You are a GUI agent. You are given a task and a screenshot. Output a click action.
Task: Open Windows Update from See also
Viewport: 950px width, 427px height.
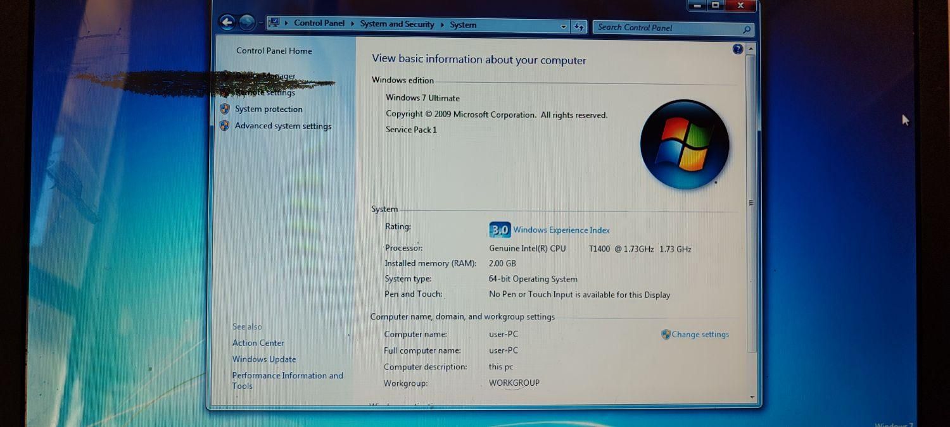coord(263,359)
